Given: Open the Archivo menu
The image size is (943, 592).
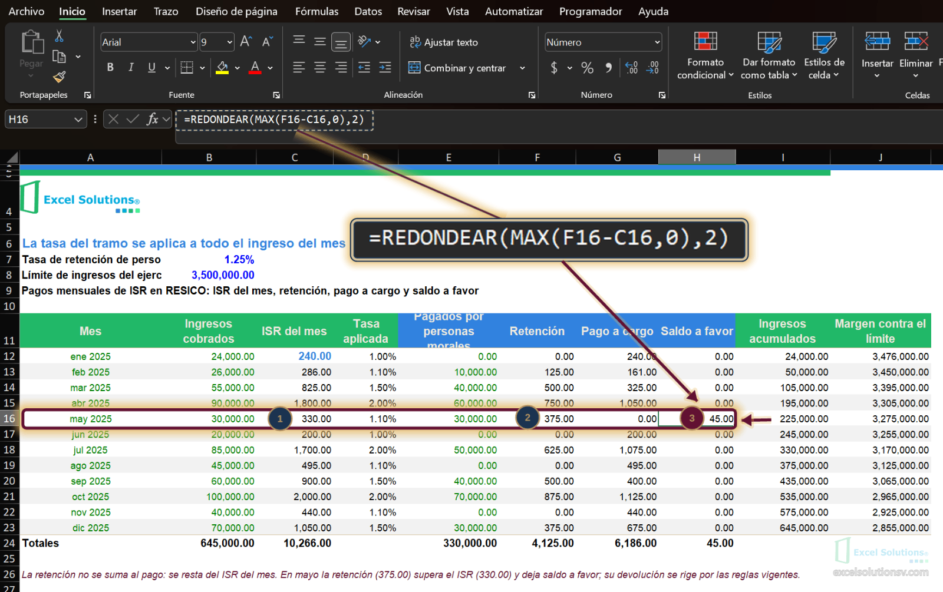Looking at the screenshot, I should [x=26, y=11].
